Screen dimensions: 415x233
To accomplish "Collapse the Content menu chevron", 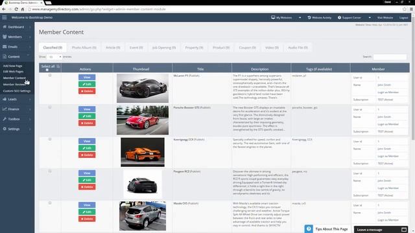I will pos(28,56).
